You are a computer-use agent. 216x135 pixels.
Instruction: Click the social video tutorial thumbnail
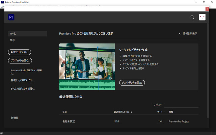point(87,67)
